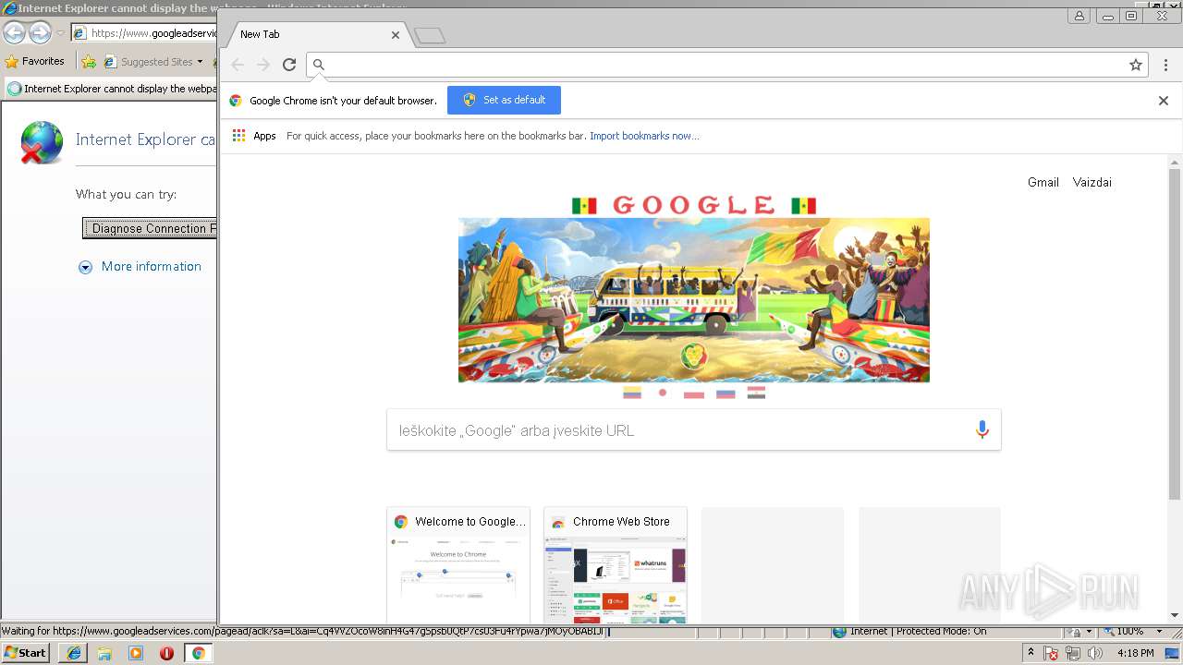Open Import bookmarks now link

point(644,136)
